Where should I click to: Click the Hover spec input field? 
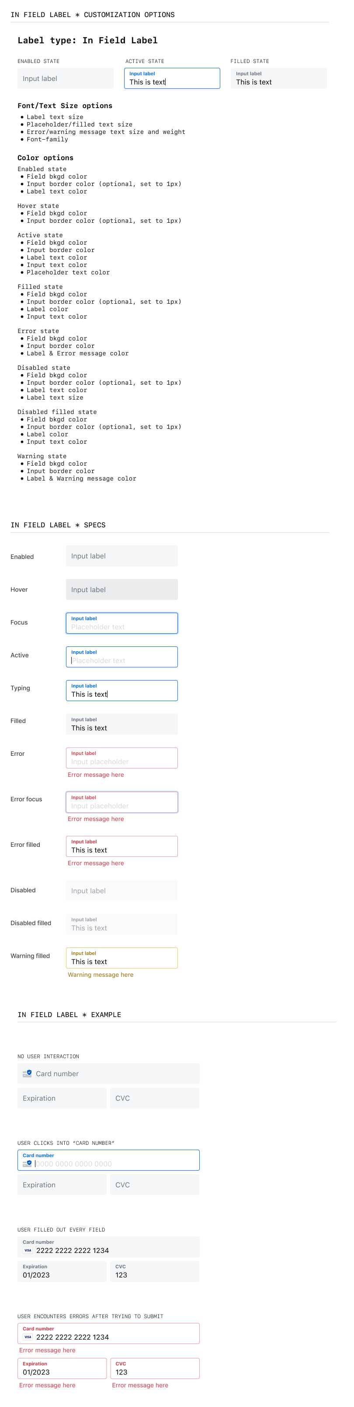click(121, 589)
